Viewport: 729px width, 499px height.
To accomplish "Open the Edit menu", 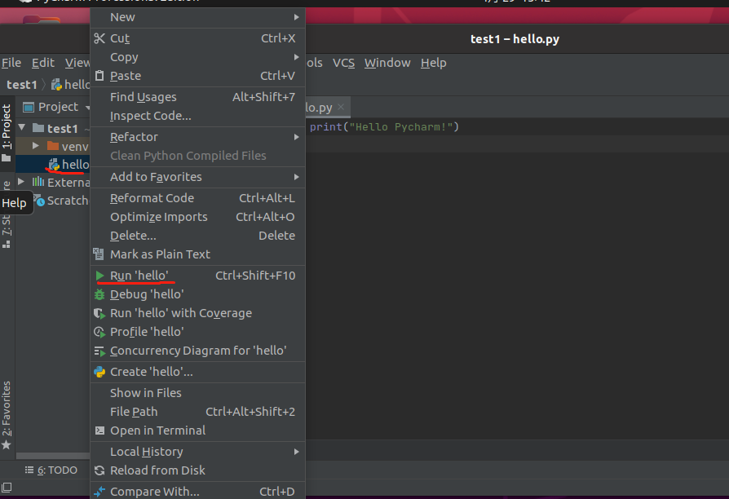I will coord(42,63).
